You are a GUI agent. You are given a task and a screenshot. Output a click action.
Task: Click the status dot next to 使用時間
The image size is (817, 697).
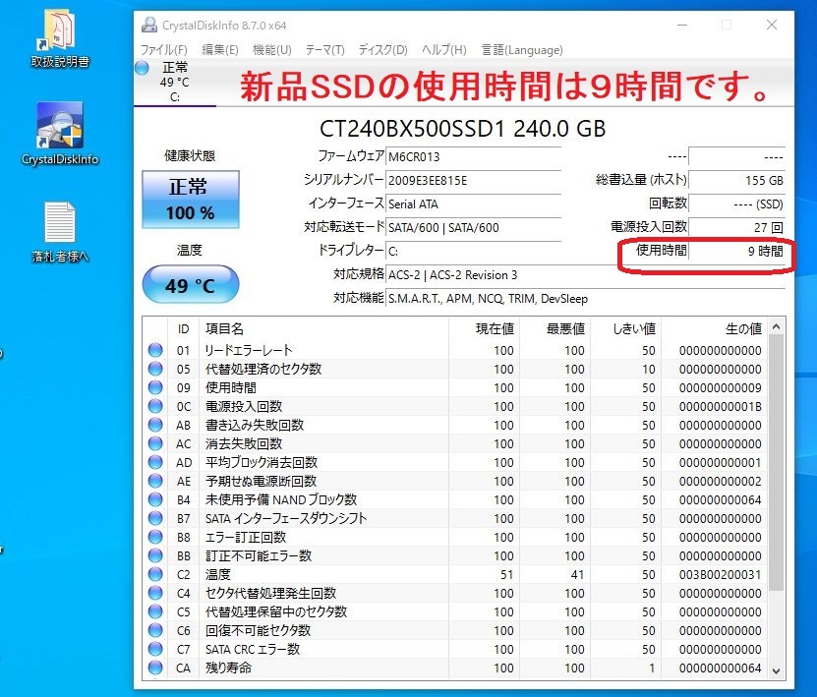(155, 389)
